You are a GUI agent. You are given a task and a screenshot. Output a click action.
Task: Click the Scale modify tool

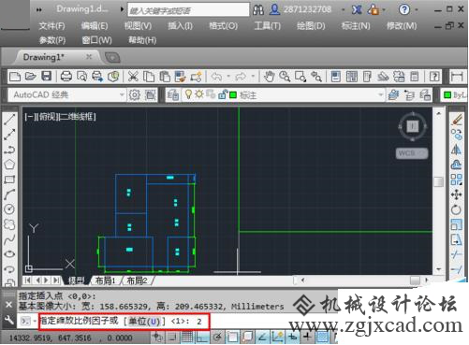pos(457,224)
